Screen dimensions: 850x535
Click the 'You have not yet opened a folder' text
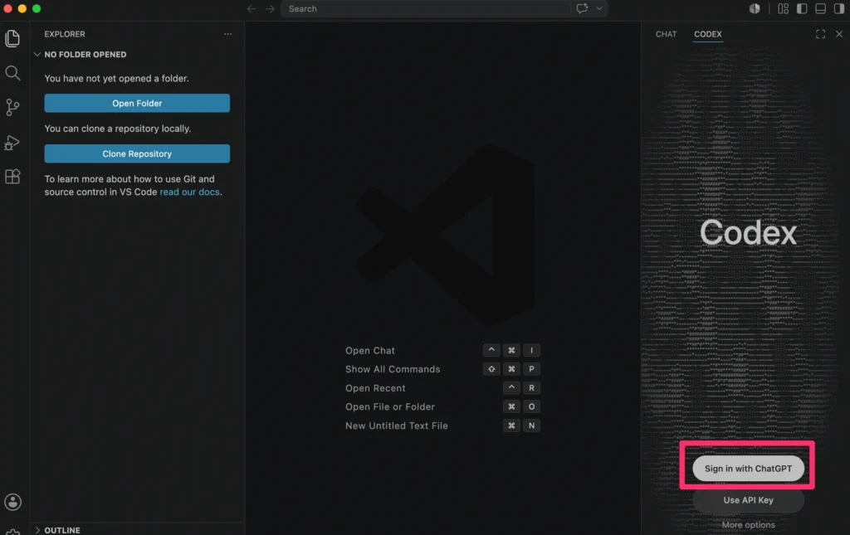(x=116, y=79)
